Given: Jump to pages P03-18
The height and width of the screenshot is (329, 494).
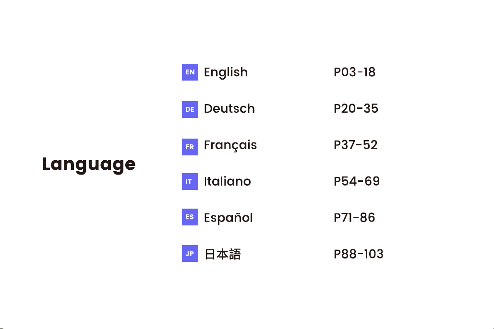Looking at the screenshot, I should pos(354,72).
